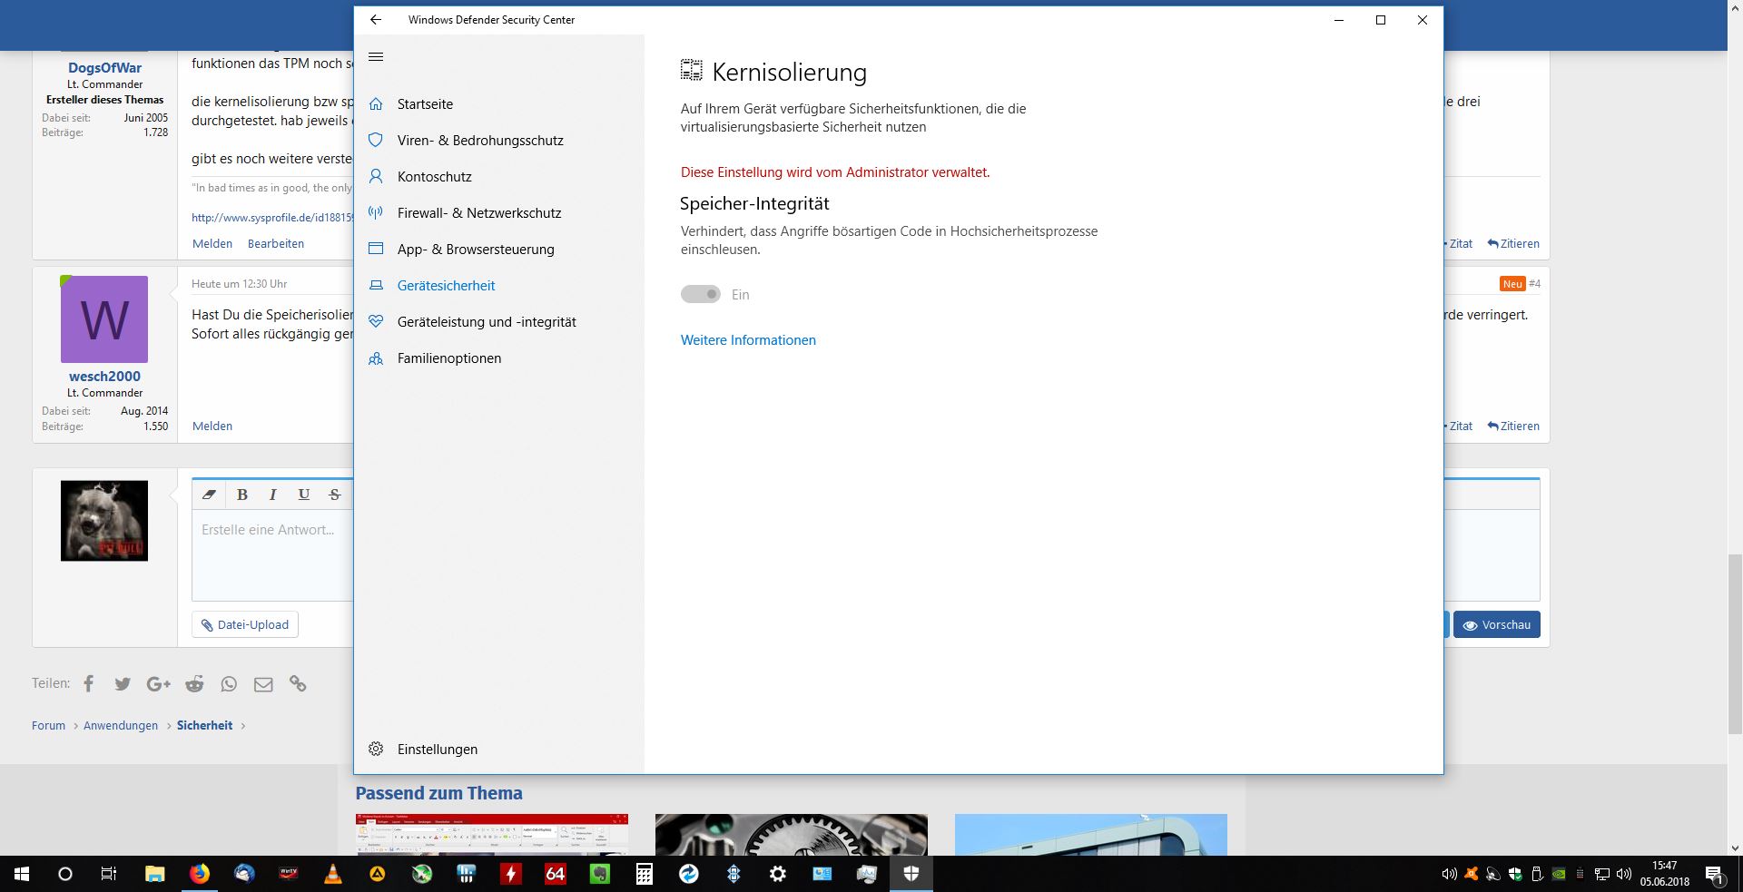Share the thread via WhatsApp

(x=229, y=684)
